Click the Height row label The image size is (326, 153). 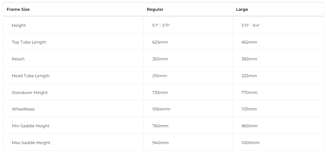(19, 25)
